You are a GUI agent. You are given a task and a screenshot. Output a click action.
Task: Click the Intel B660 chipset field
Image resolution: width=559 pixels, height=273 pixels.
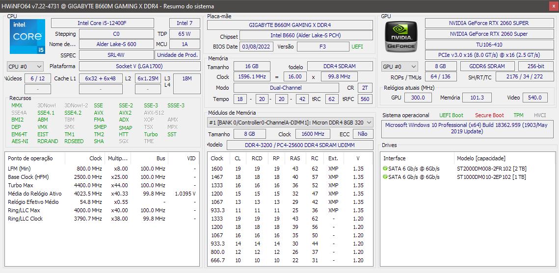[x=306, y=35]
